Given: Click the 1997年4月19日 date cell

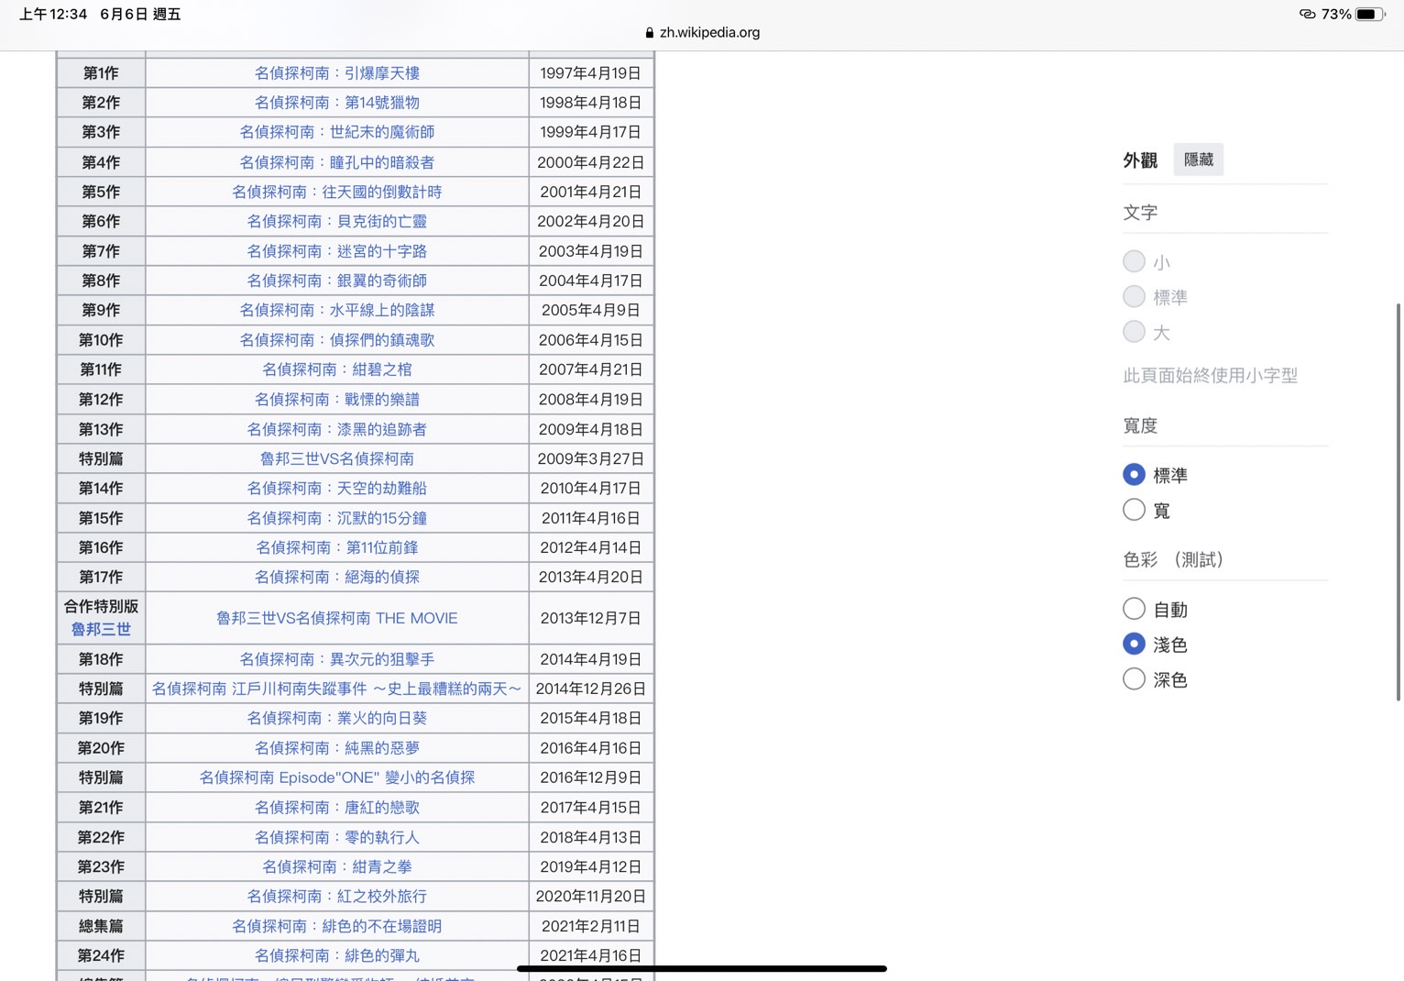Looking at the screenshot, I should 591,73.
